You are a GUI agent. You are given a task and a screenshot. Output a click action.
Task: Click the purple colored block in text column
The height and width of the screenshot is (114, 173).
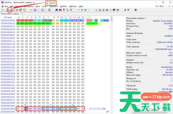pos(106,20)
